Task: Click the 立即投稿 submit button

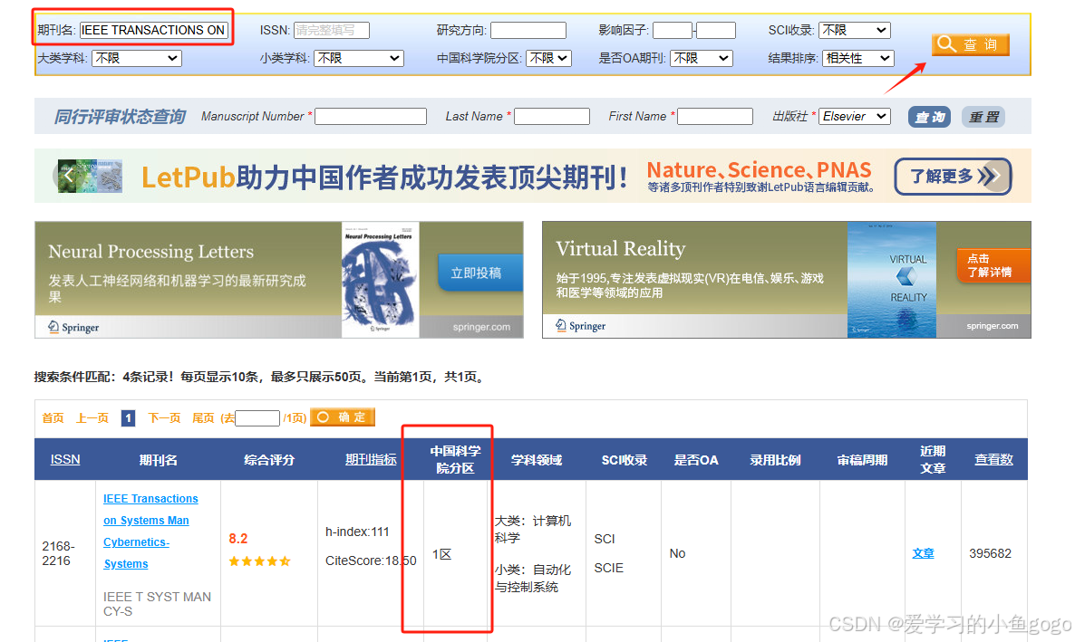Action: pos(479,273)
